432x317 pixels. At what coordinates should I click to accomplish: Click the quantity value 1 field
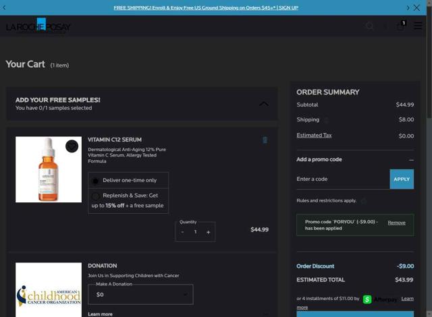coord(195,232)
